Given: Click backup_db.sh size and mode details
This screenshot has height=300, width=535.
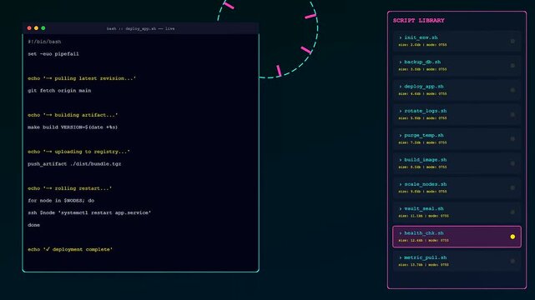Looking at the screenshot, I should [422, 69].
